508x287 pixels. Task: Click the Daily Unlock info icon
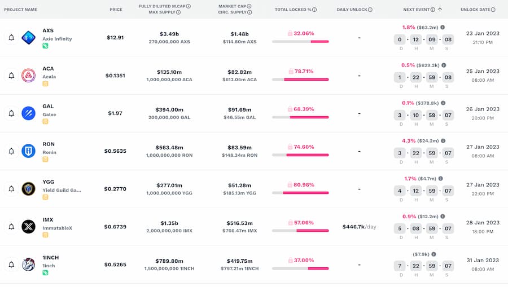click(x=370, y=10)
